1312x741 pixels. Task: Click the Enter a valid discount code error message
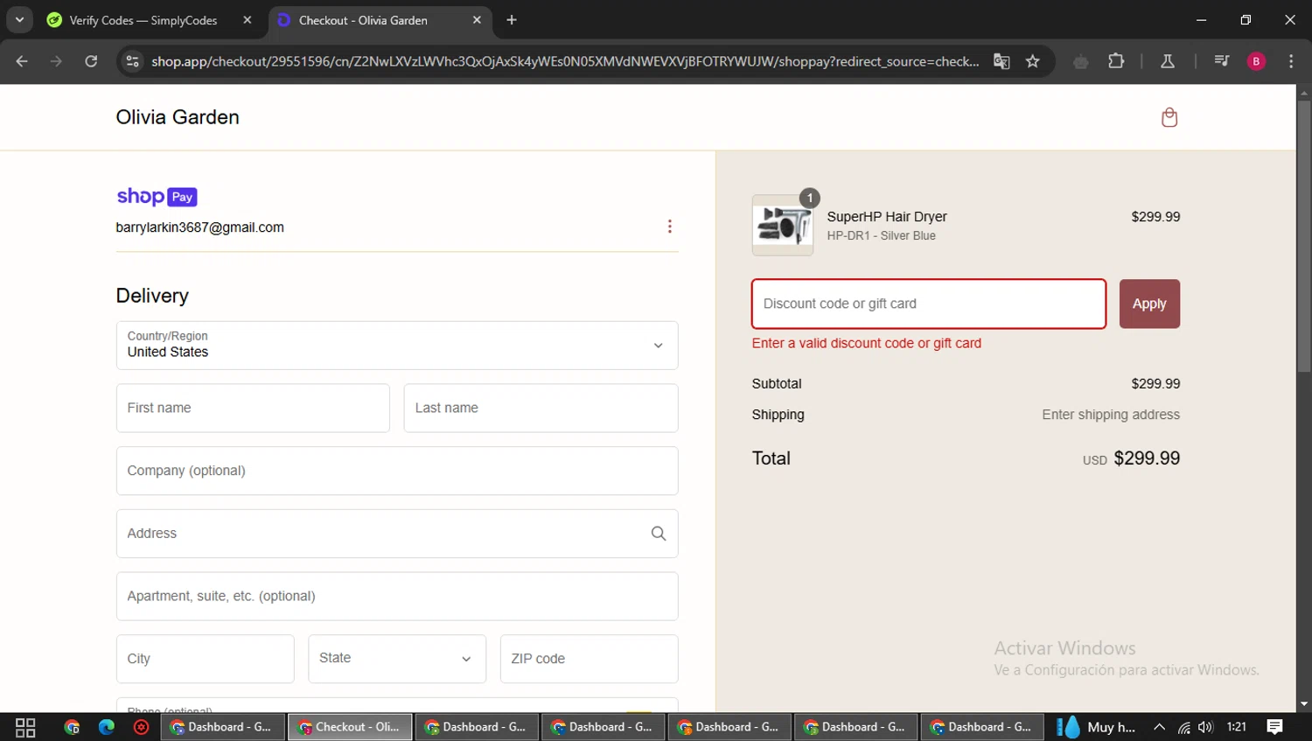click(x=867, y=343)
